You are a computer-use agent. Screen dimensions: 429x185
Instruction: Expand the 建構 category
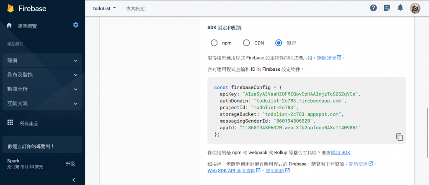tap(42, 60)
